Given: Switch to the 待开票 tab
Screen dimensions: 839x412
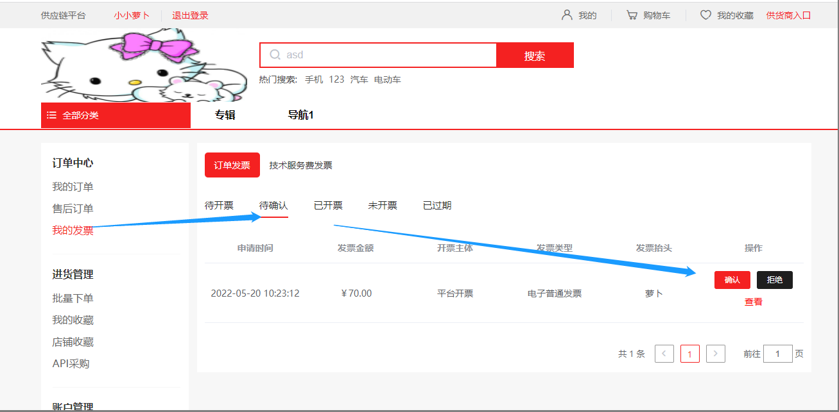Looking at the screenshot, I should [x=219, y=206].
